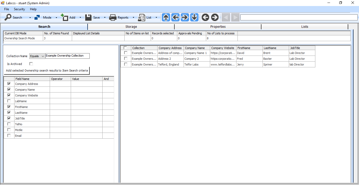359x185 pixels.
Task: Click the Collection Name text input field
Action: (68, 56)
